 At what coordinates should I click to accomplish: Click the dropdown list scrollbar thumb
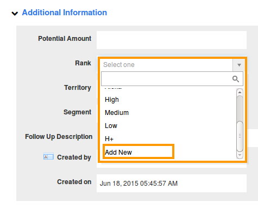[x=240, y=136]
